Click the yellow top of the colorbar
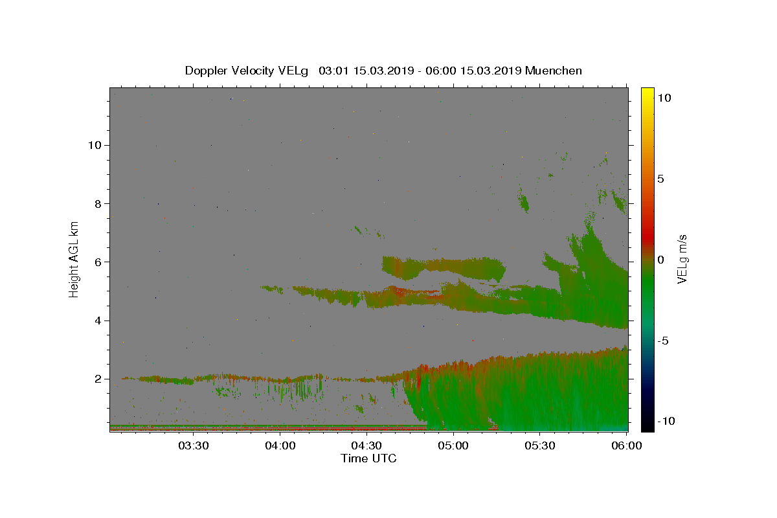Viewport: 777px width, 518px height. click(x=647, y=92)
